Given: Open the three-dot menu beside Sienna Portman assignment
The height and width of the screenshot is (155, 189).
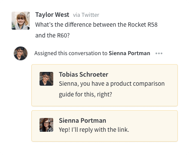Looking at the screenshot, I should click(x=159, y=53).
